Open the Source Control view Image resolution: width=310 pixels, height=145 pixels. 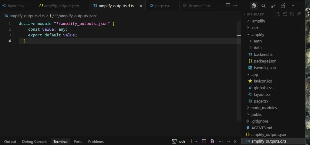[273, 6]
